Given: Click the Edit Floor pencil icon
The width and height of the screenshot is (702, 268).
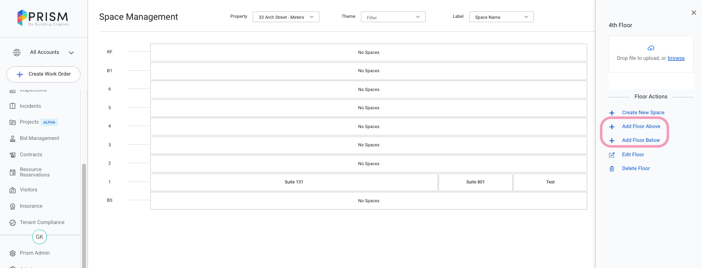Looking at the screenshot, I should point(612,155).
